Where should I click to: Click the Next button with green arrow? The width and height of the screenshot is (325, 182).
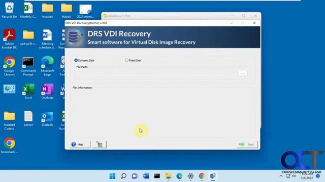[x=247, y=144]
